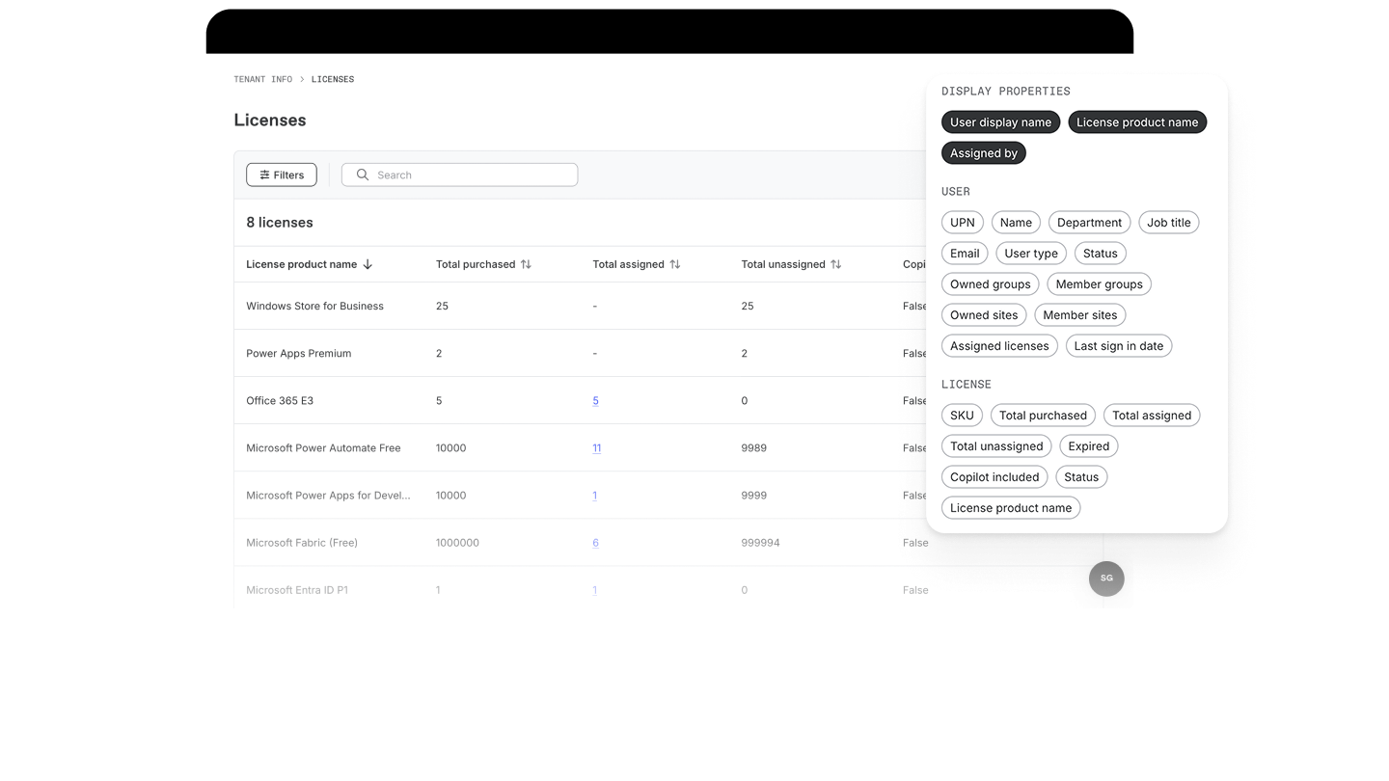Screen dimensions: 1389x781
Task: Open assigned count 6 for Microsoft Fabric (Free)
Action: pos(595,543)
